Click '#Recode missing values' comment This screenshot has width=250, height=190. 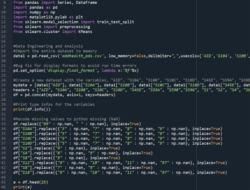tap(67, 119)
